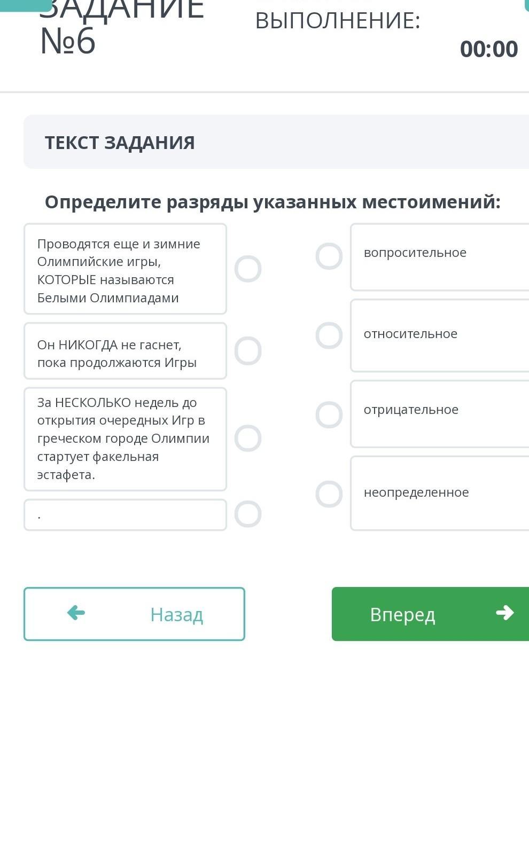Choose the неопределенное radio button
Screen dimensions: 529x861
click(329, 494)
